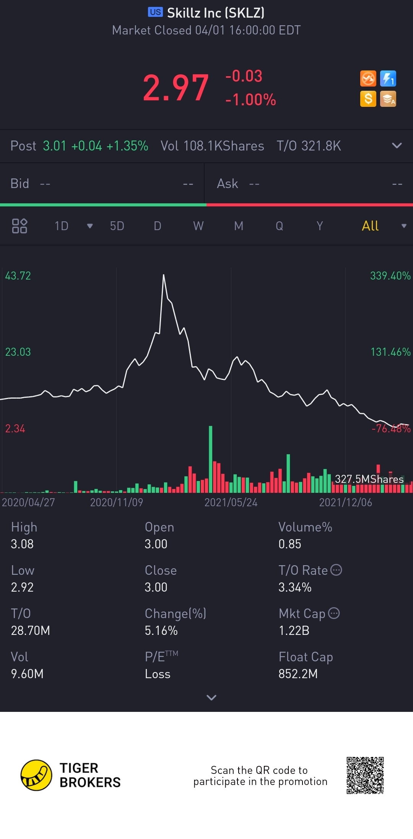Tap the T/O 321.8K post-market turnover
The height and width of the screenshot is (839, 413).
(309, 146)
